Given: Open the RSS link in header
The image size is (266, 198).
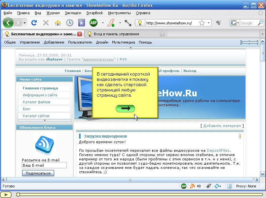Looking at the screenshot, I should 123,59.
